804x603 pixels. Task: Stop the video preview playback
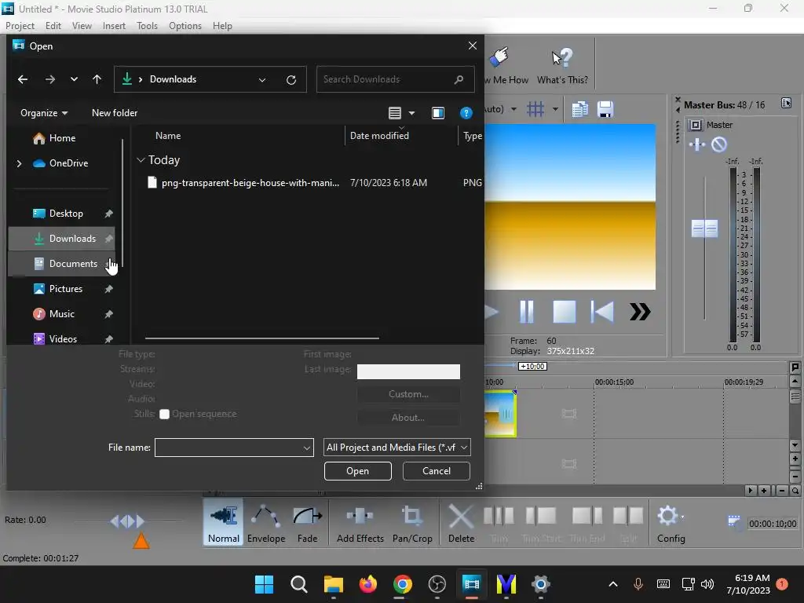click(x=564, y=312)
